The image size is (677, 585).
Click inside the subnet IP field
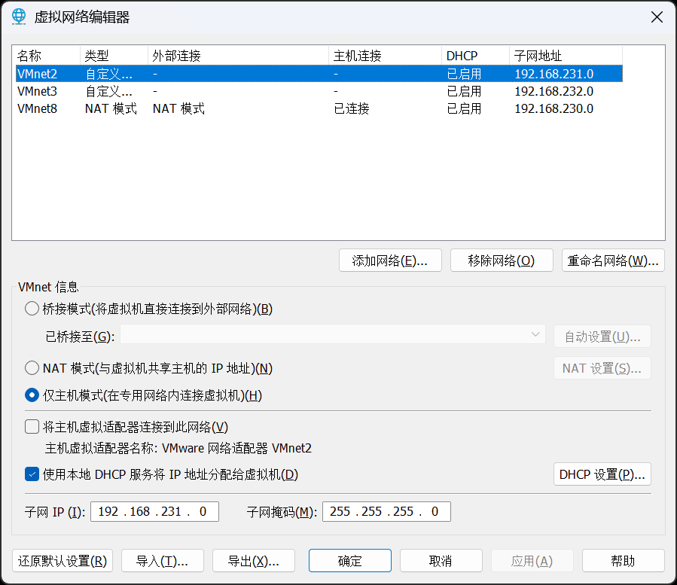154,512
